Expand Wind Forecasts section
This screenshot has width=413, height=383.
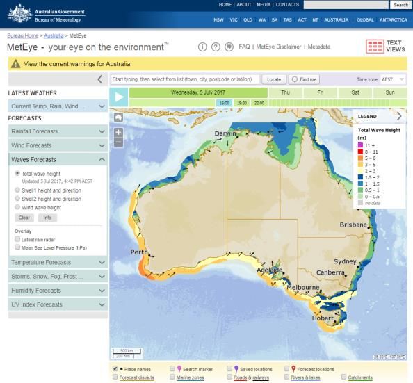58,145
